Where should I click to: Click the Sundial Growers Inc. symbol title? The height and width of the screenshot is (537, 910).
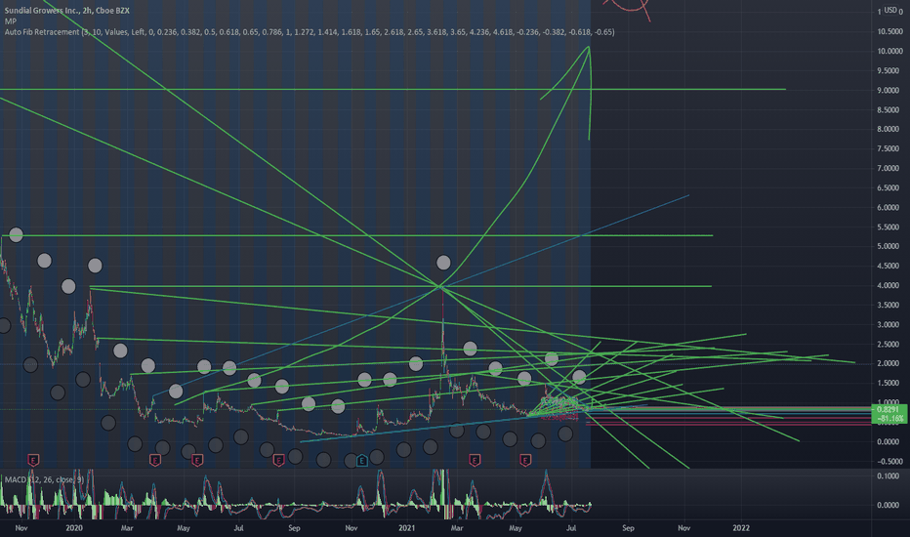tap(66, 11)
